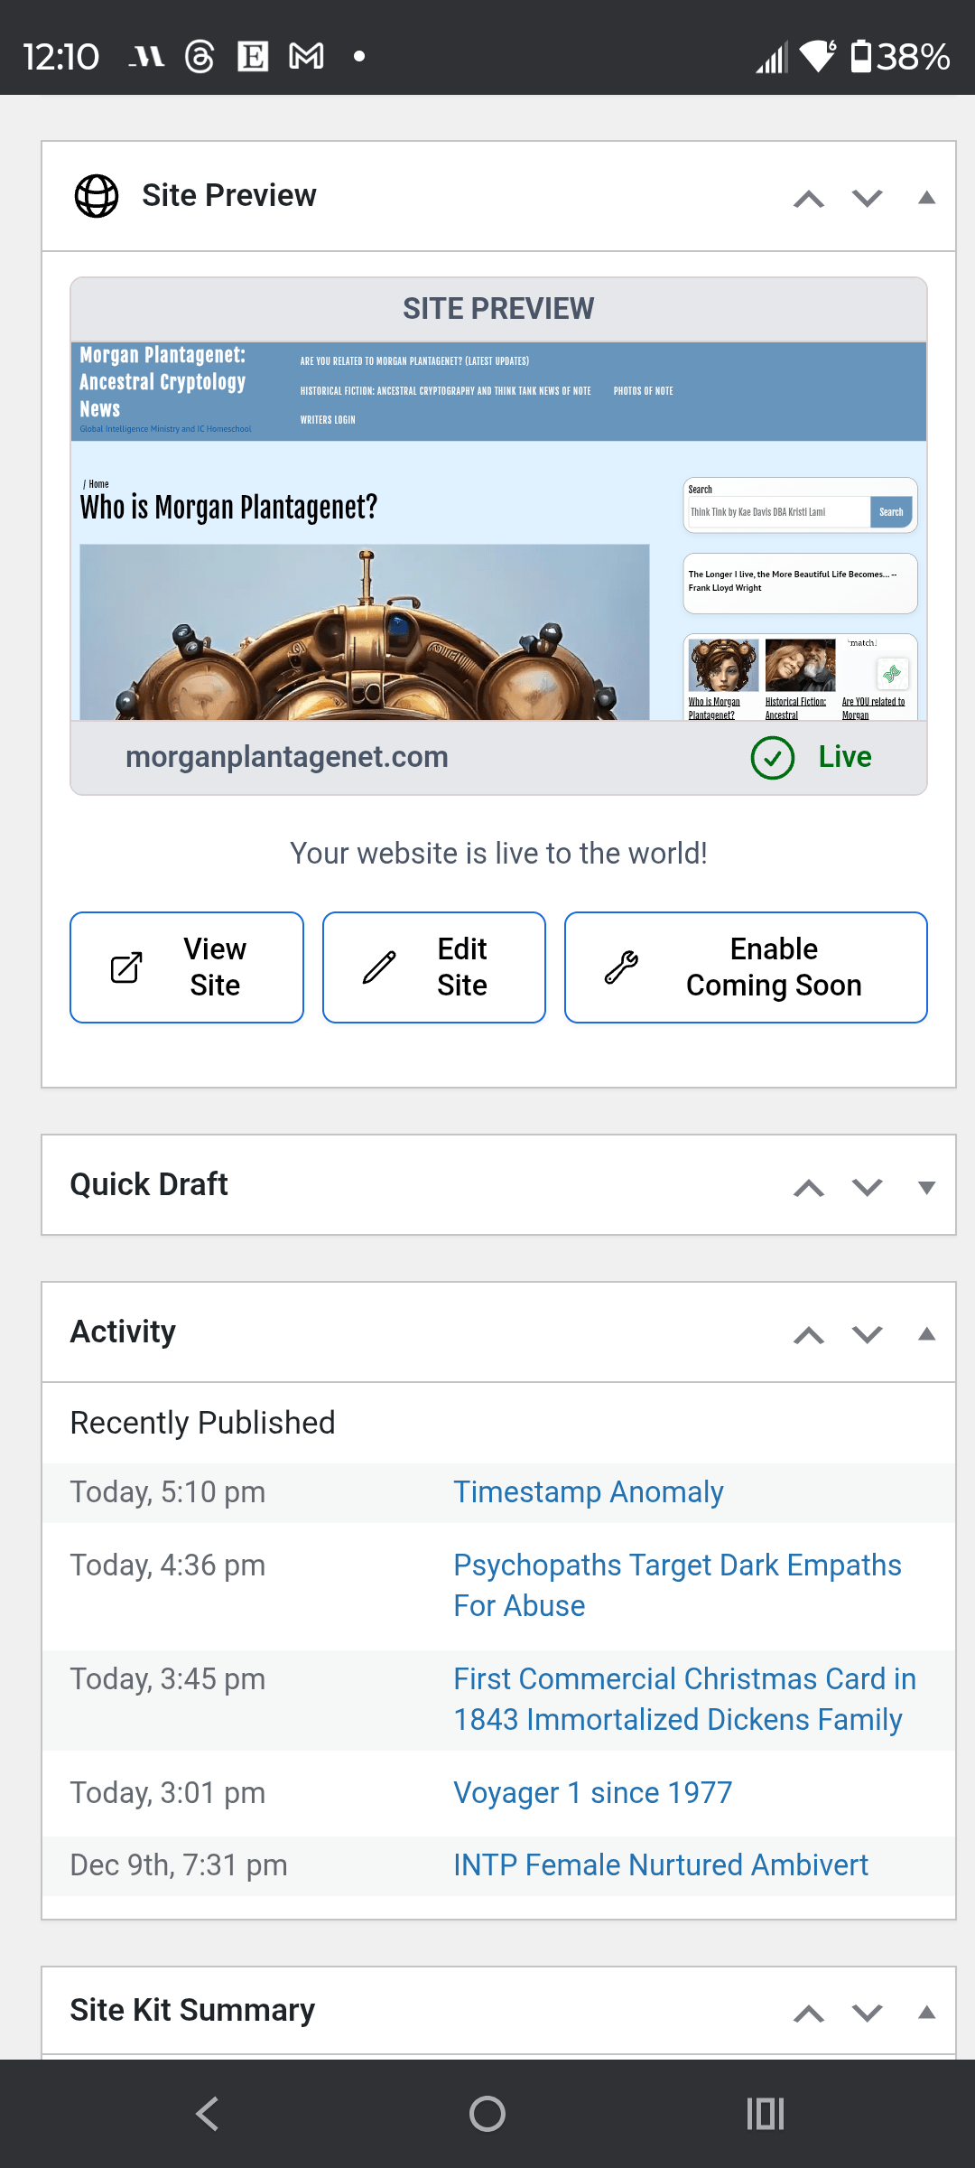Collapse the Site Preview panel

tap(926, 198)
